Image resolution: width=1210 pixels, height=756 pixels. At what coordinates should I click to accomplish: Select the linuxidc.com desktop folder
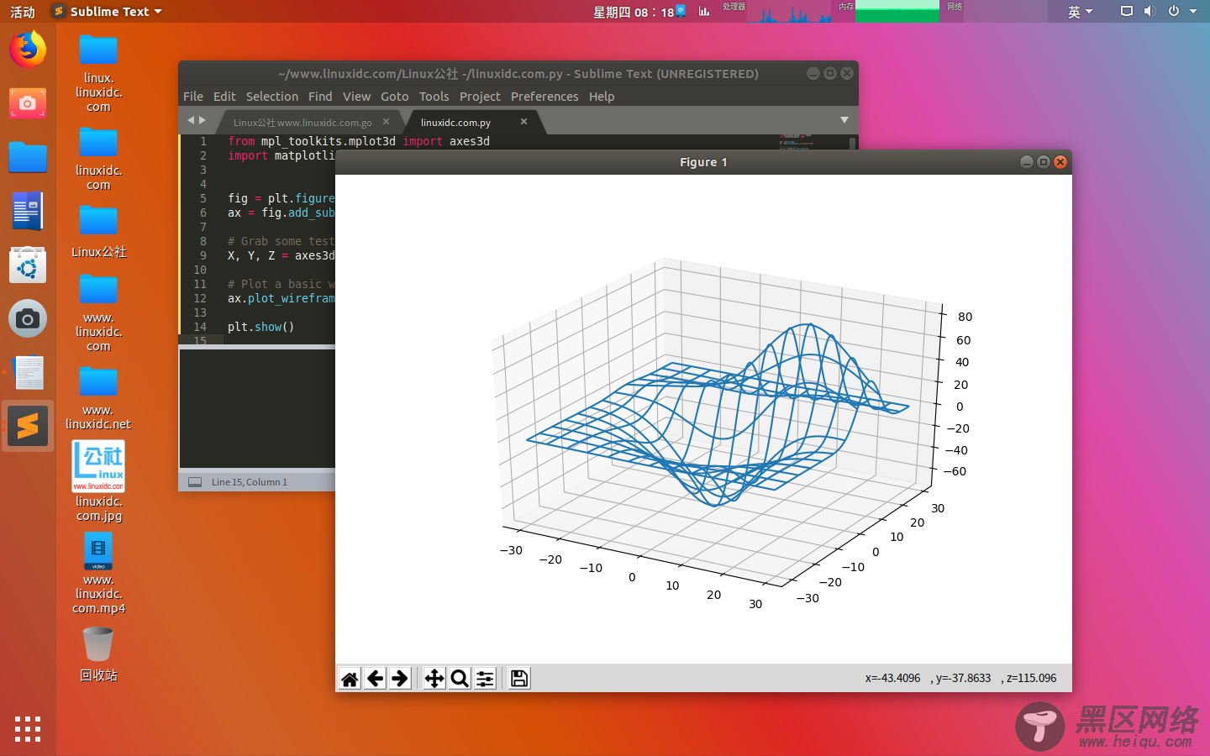(98, 159)
